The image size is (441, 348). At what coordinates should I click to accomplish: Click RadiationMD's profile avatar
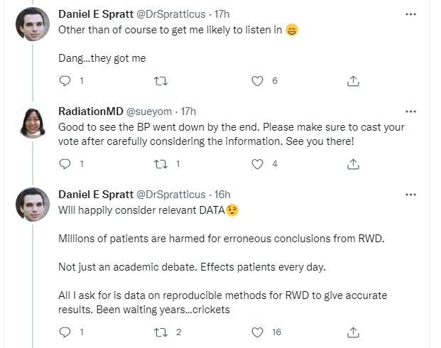pos(32,121)
